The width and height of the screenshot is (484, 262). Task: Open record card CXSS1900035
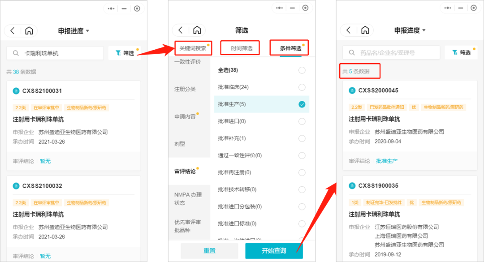(x=410, y=219)
